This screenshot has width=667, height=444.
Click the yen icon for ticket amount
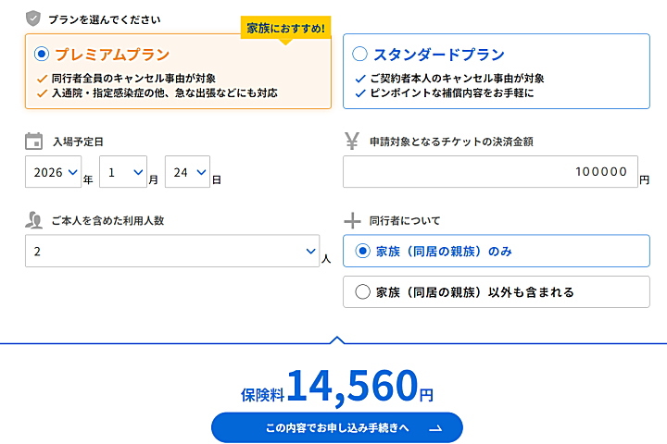click(352, 142)
